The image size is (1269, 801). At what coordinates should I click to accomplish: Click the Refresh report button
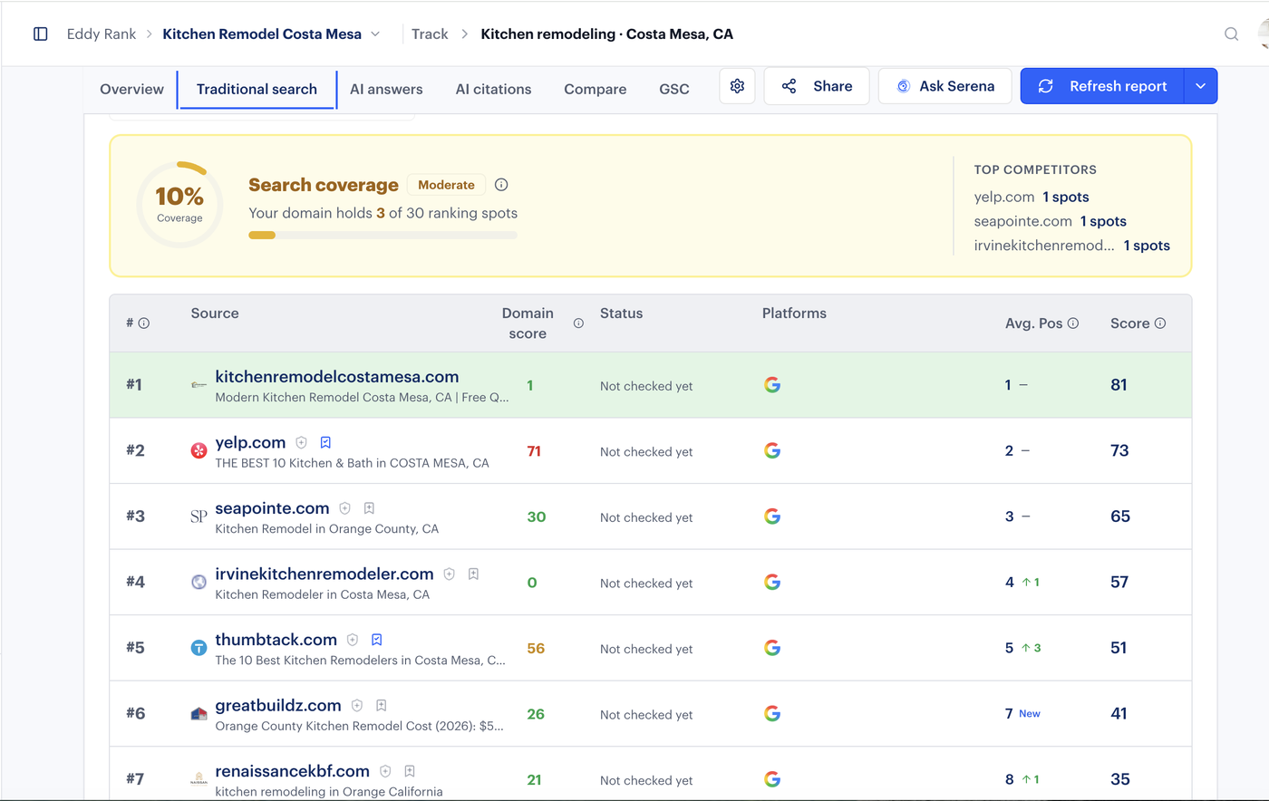(1102, 86)
